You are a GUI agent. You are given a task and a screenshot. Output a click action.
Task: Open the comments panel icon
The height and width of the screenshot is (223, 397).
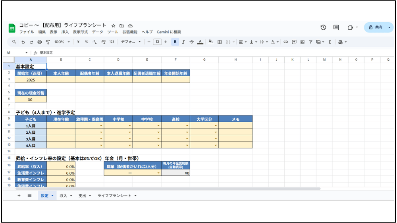[336, 27]
